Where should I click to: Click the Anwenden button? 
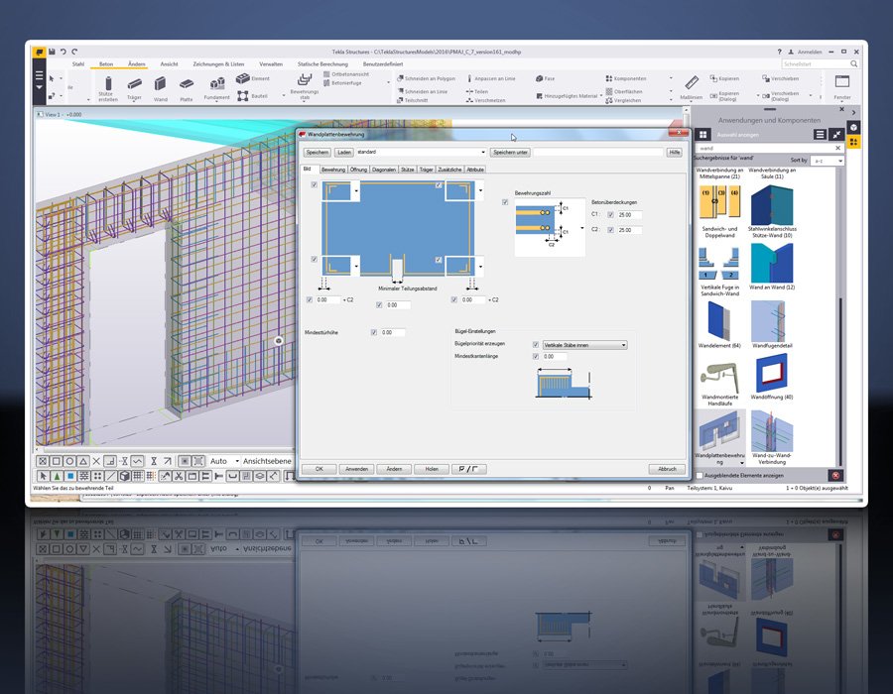[x=356, y=469]
